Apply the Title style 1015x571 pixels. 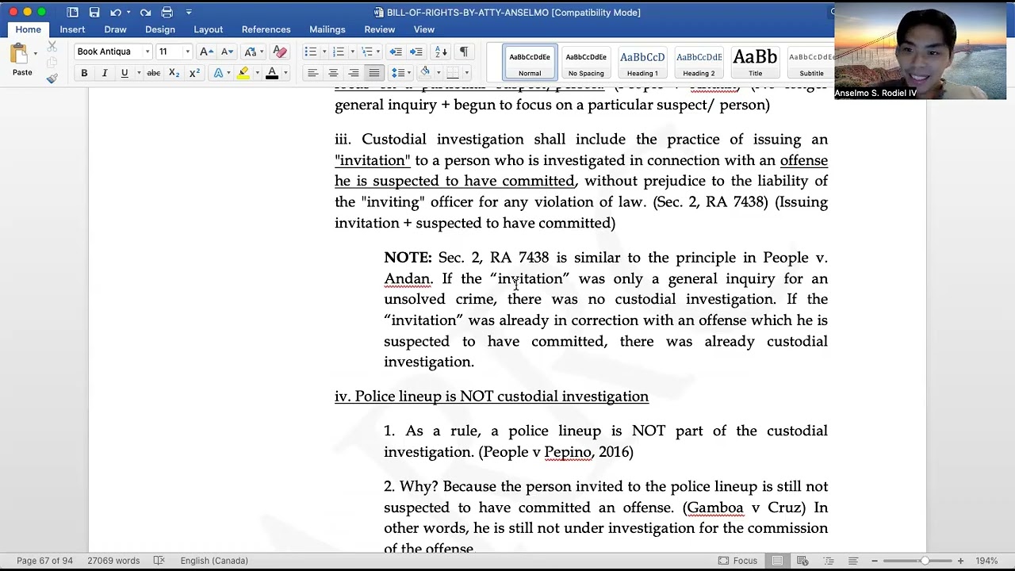(755, 63)
